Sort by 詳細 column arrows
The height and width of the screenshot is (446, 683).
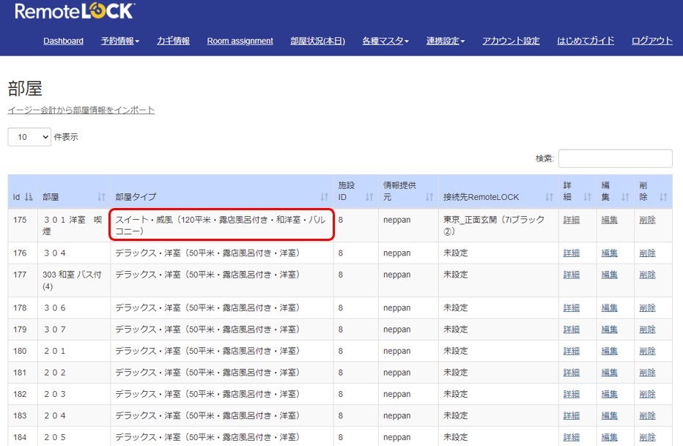[588, 197]
